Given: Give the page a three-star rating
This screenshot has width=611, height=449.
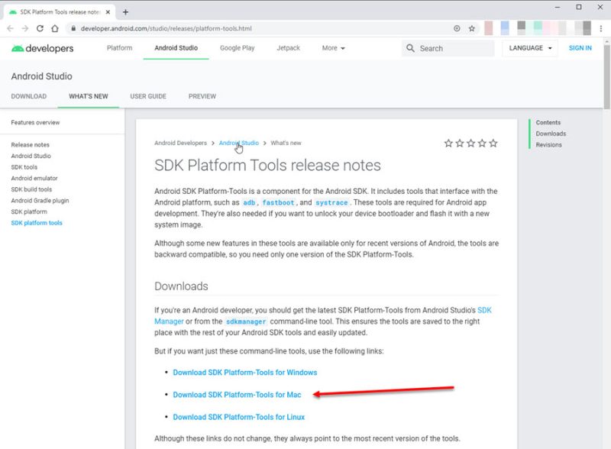Looking at the screenshot, I should point(470,143).
